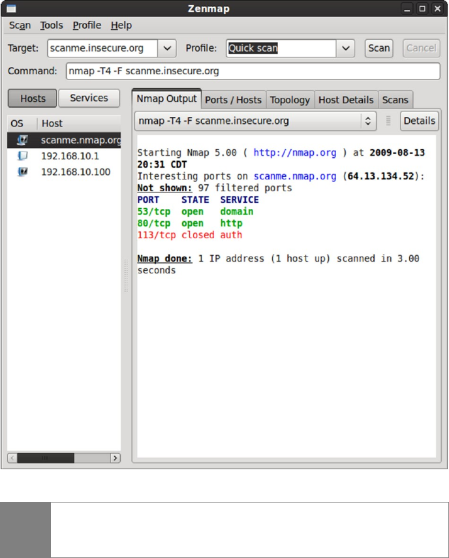This screenshot has height=558, width=449.
Task: Select host 192.168.10.100 in the list
Action: pos(64,172)
